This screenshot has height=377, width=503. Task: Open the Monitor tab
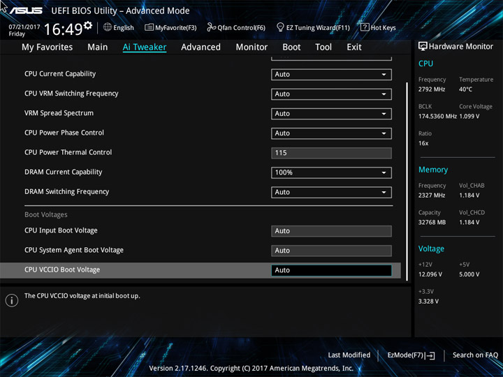251,47
